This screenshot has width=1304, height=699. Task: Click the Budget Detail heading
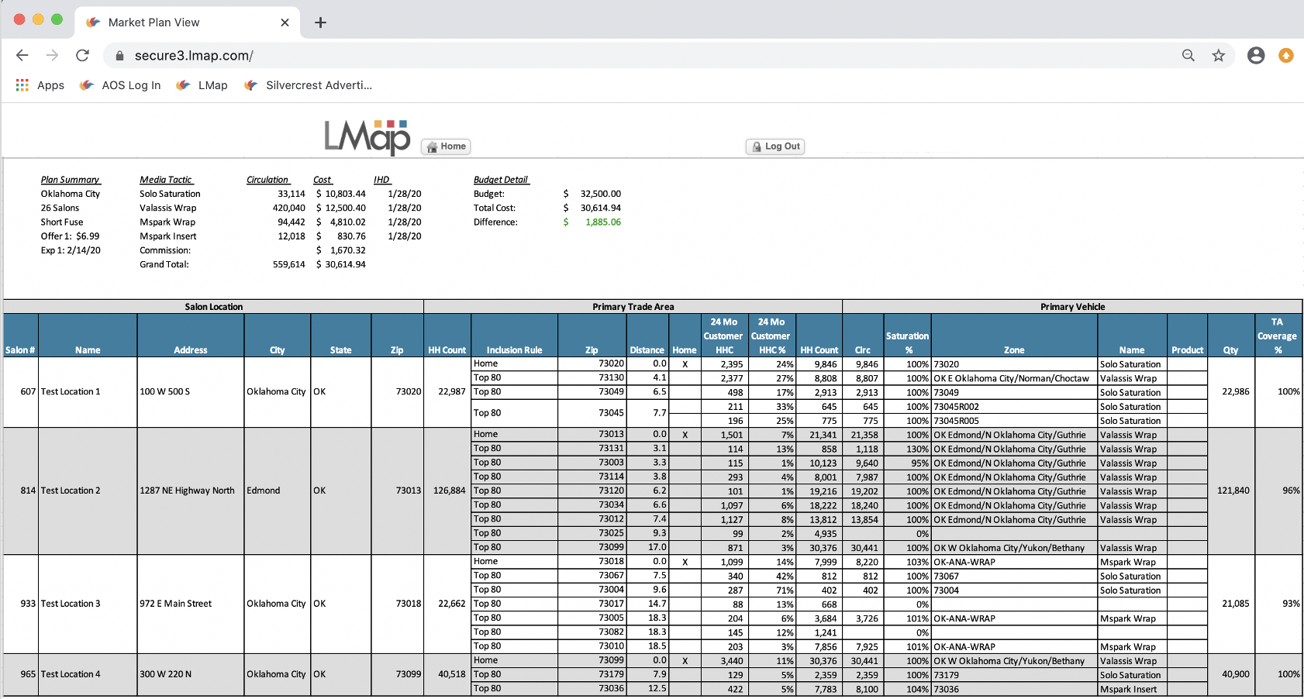click(501, 180)
